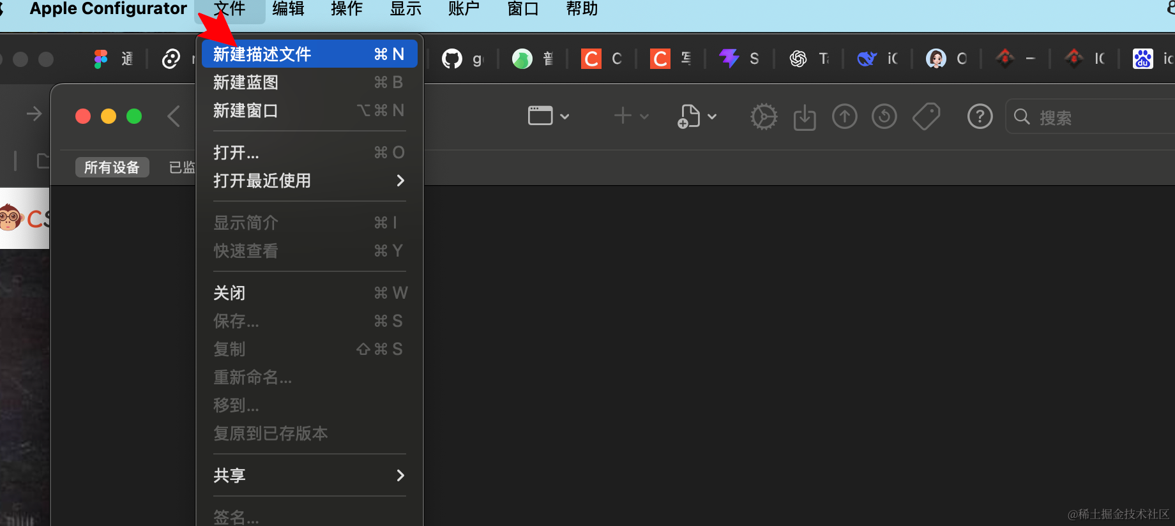This screenshot has width=1175, height=526.
Task: Open the 窗口 menu
Action: pyautogui.click(x=523, y=9)
